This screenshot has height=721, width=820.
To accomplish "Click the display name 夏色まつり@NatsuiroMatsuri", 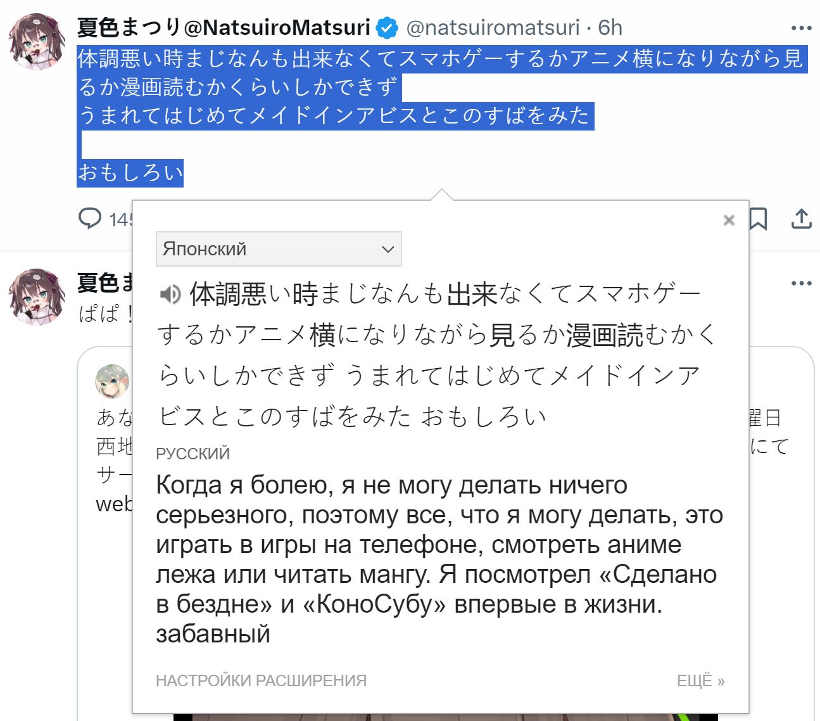I will tap(224, 28).
